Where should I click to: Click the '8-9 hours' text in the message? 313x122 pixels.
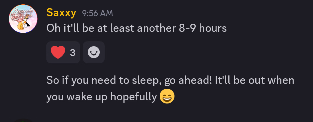point(203,28)
